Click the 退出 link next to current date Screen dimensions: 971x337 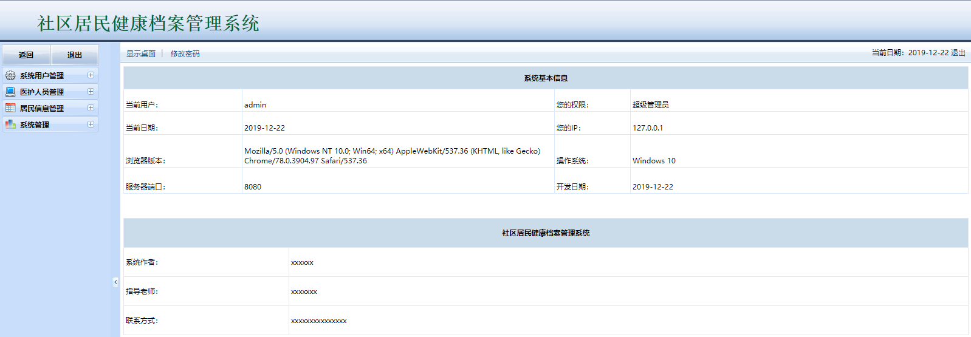point(958,53)
